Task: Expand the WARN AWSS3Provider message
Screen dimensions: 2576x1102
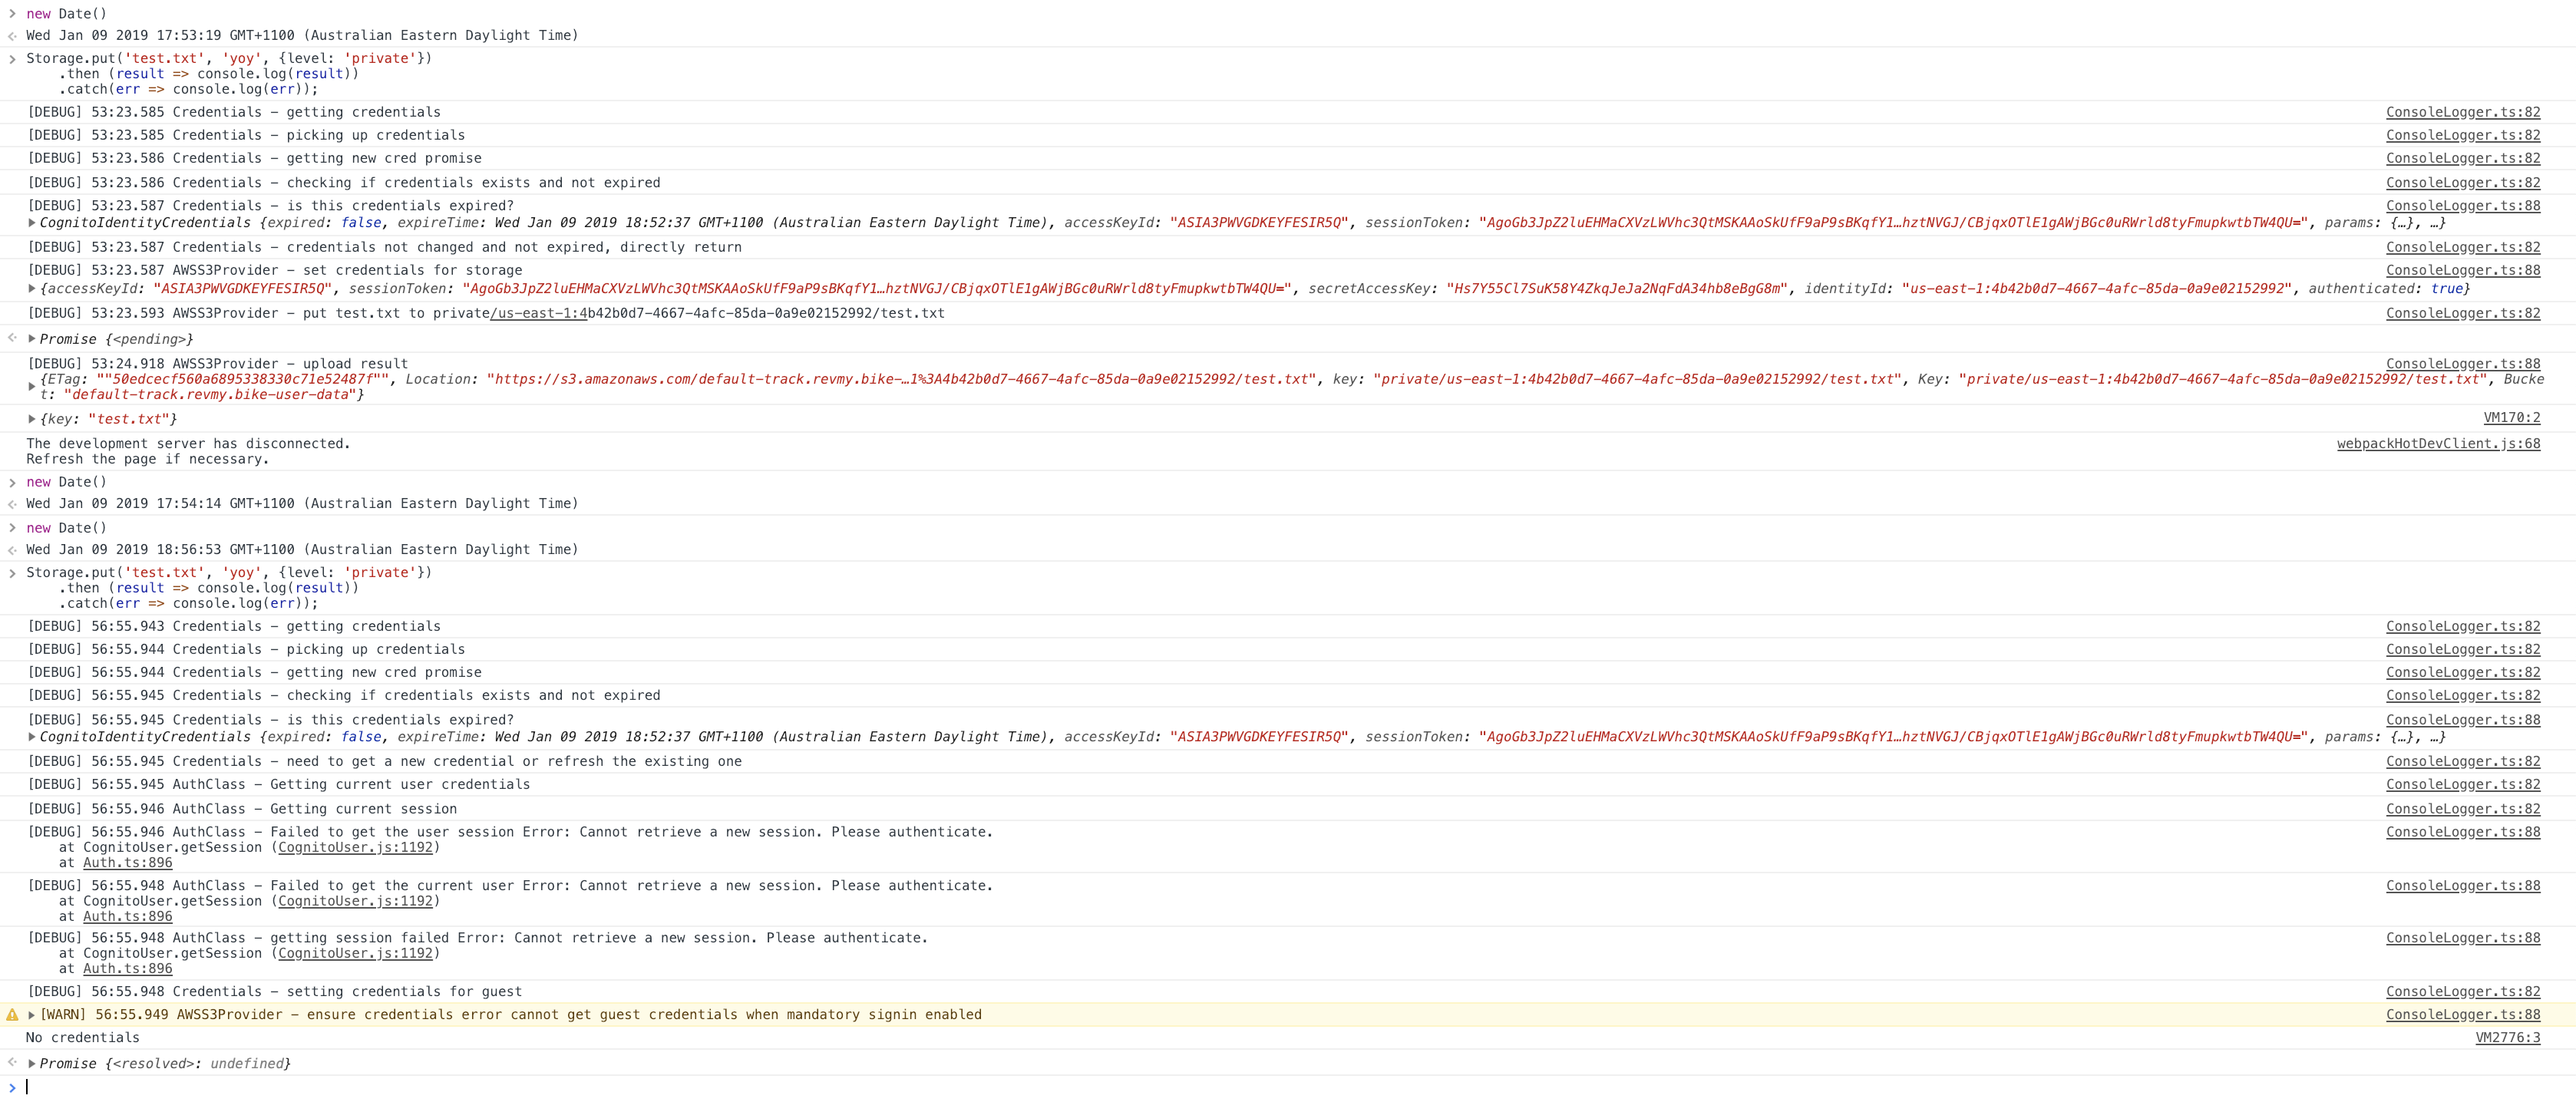Action: pos(32,1015)
